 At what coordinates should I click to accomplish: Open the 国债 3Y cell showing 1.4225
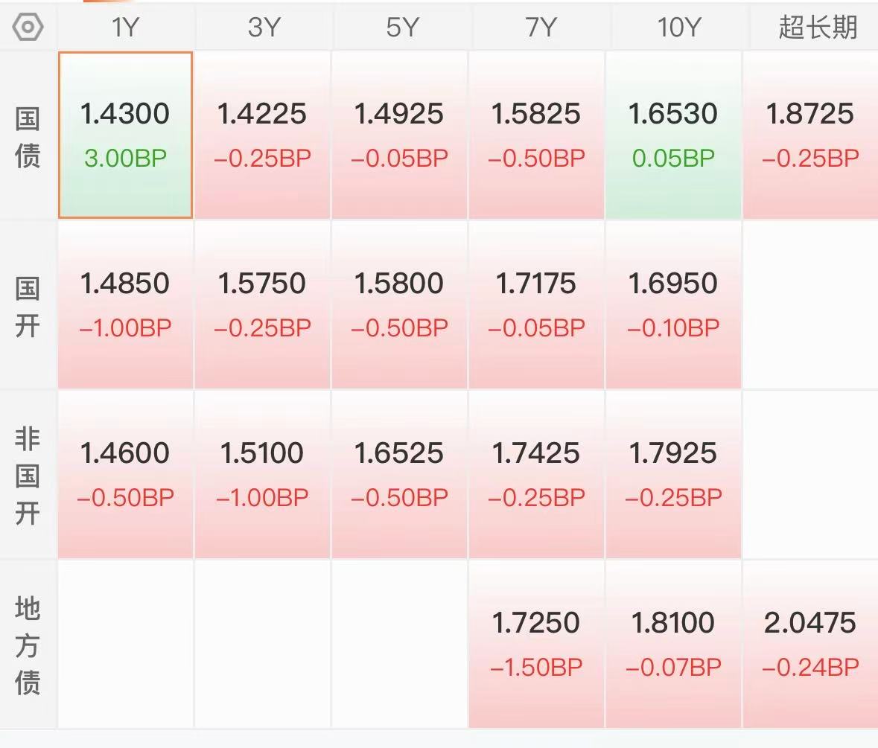(262, 135)
